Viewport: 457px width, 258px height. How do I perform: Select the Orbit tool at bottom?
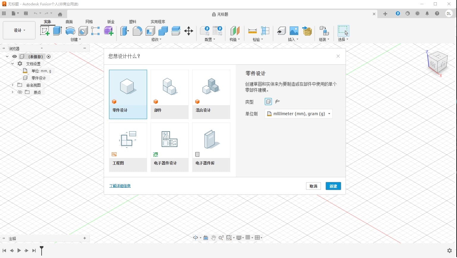[196, 238]
